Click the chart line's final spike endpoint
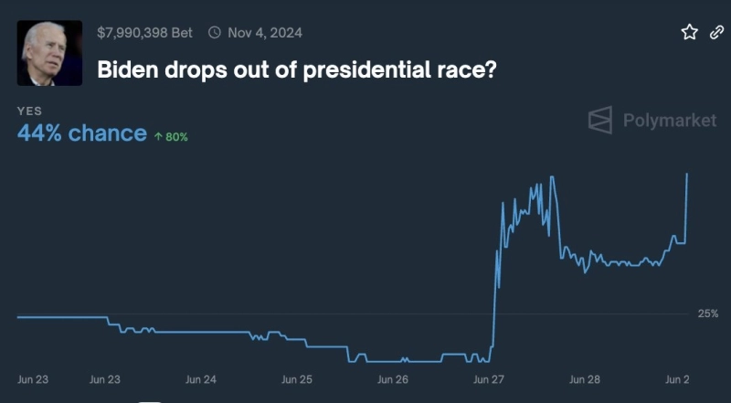The height and width of the screenshot is (403, 731). 686,174
